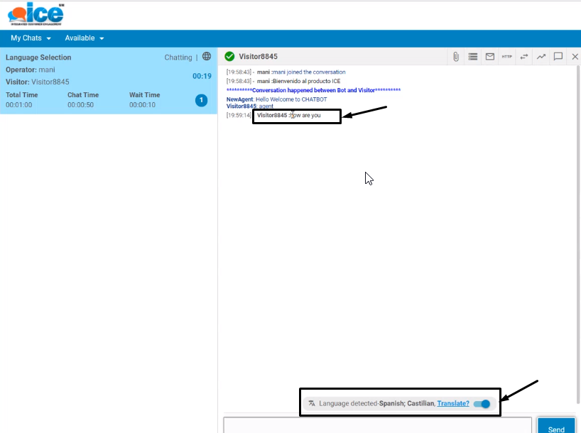The height and width of the screenshot is (433, 581).
Task: Click the message input field
Action: click(377, 426)
